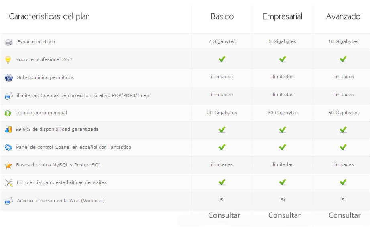Click the envelope icon beside corporate email accounts
The height and width of the screenshot is (227, 370).
[9, 96]
